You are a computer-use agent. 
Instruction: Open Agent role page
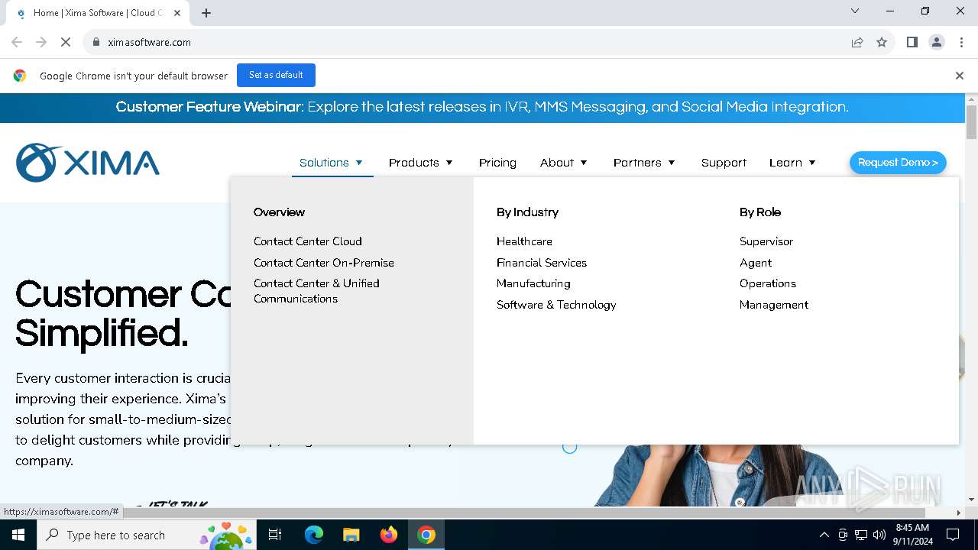[756, 263]
